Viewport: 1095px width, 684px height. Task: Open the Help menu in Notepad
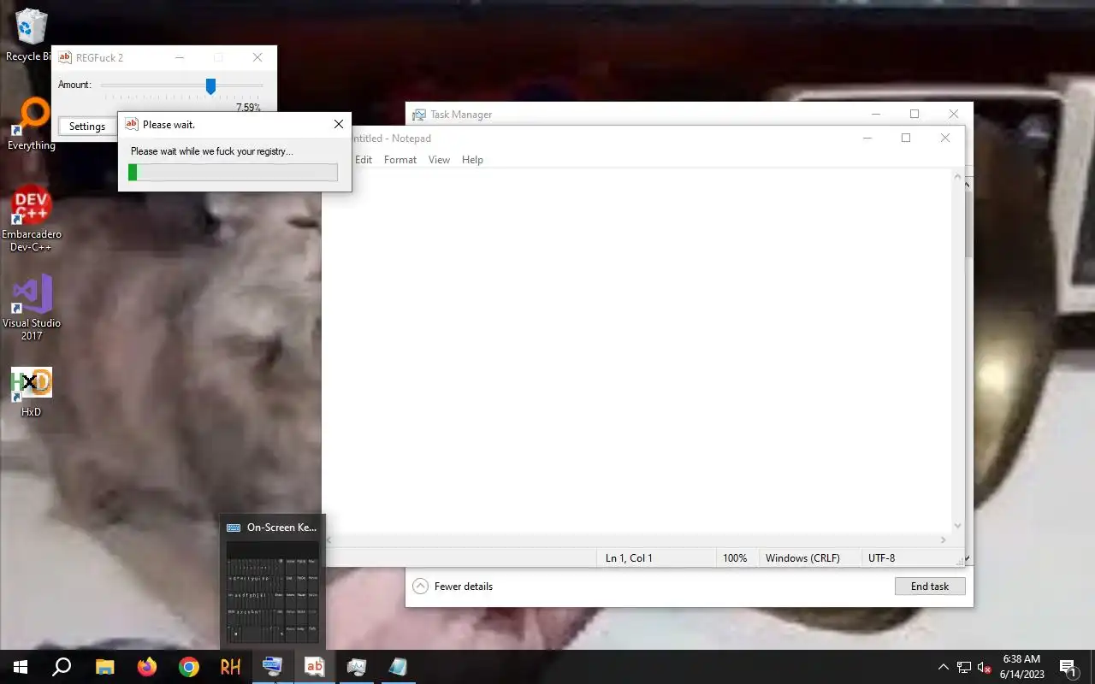coord(472,160)
